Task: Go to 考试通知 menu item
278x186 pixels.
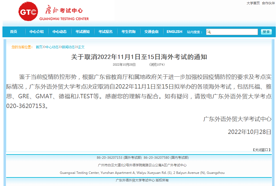Action: click(x=82, y=32)
